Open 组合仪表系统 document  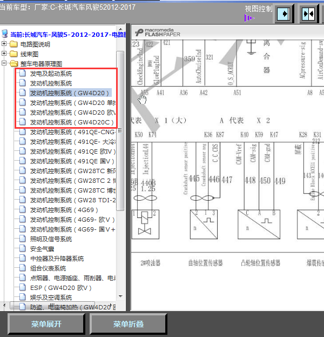click(48, 268)
